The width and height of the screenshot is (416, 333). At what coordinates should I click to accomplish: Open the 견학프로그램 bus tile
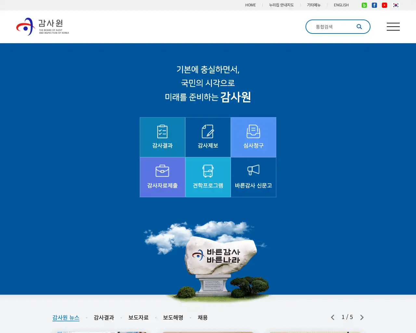208,177
